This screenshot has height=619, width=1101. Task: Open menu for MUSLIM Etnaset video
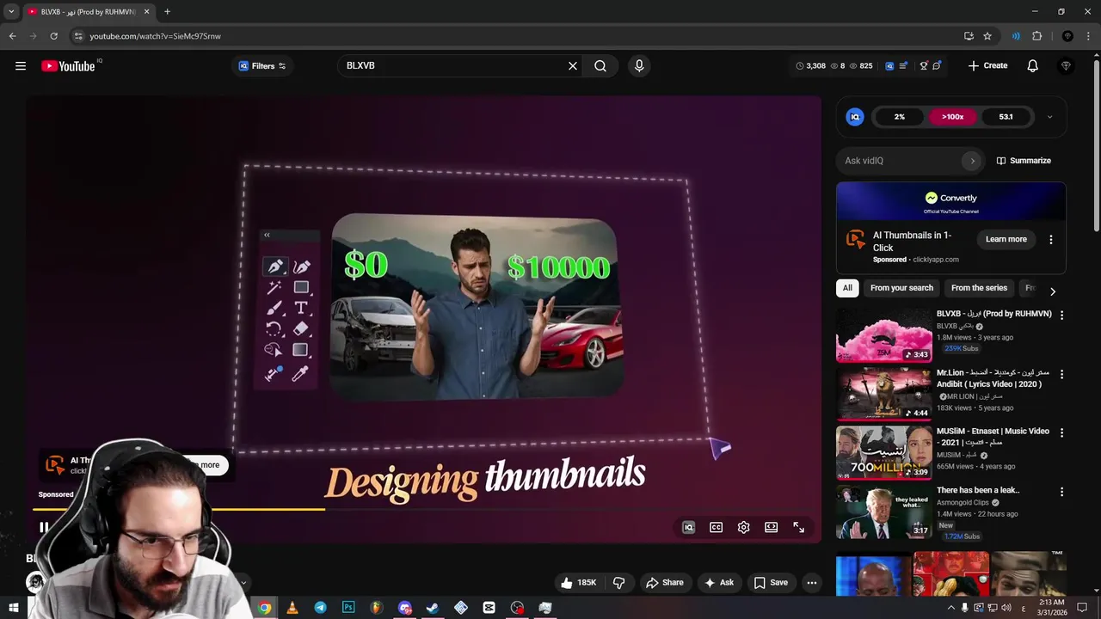point(1061,433)
